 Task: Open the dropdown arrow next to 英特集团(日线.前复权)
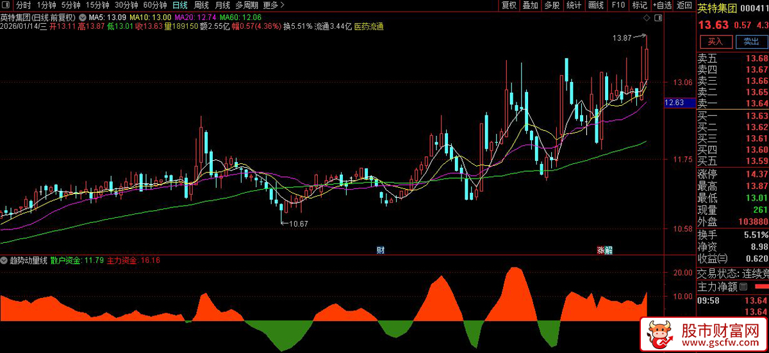pyautogui.click(x=81, y=17)
